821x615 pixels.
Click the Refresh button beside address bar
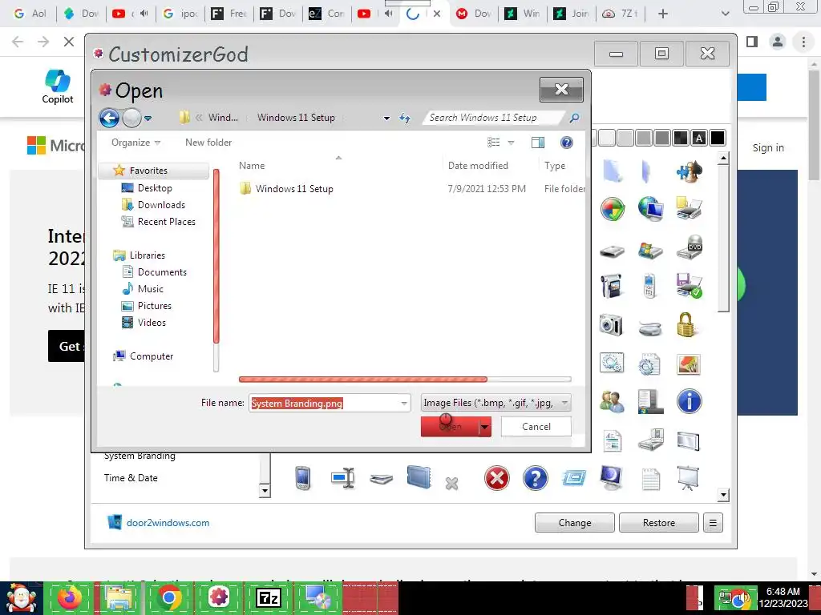405,118
